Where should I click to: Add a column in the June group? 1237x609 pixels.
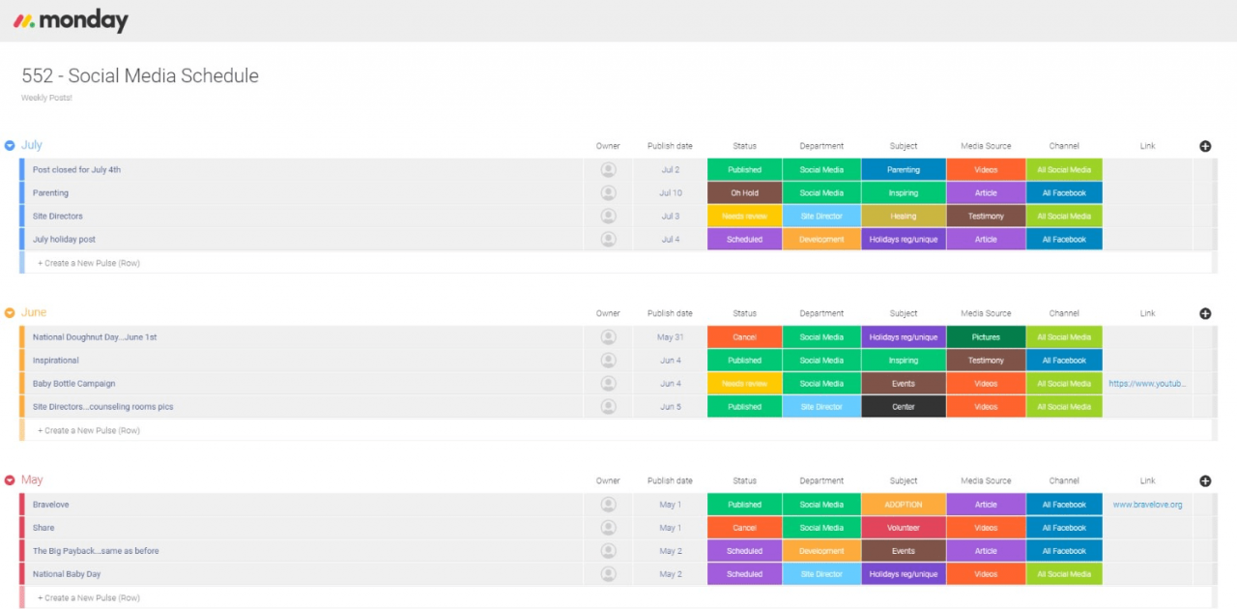click(1205, 313)
